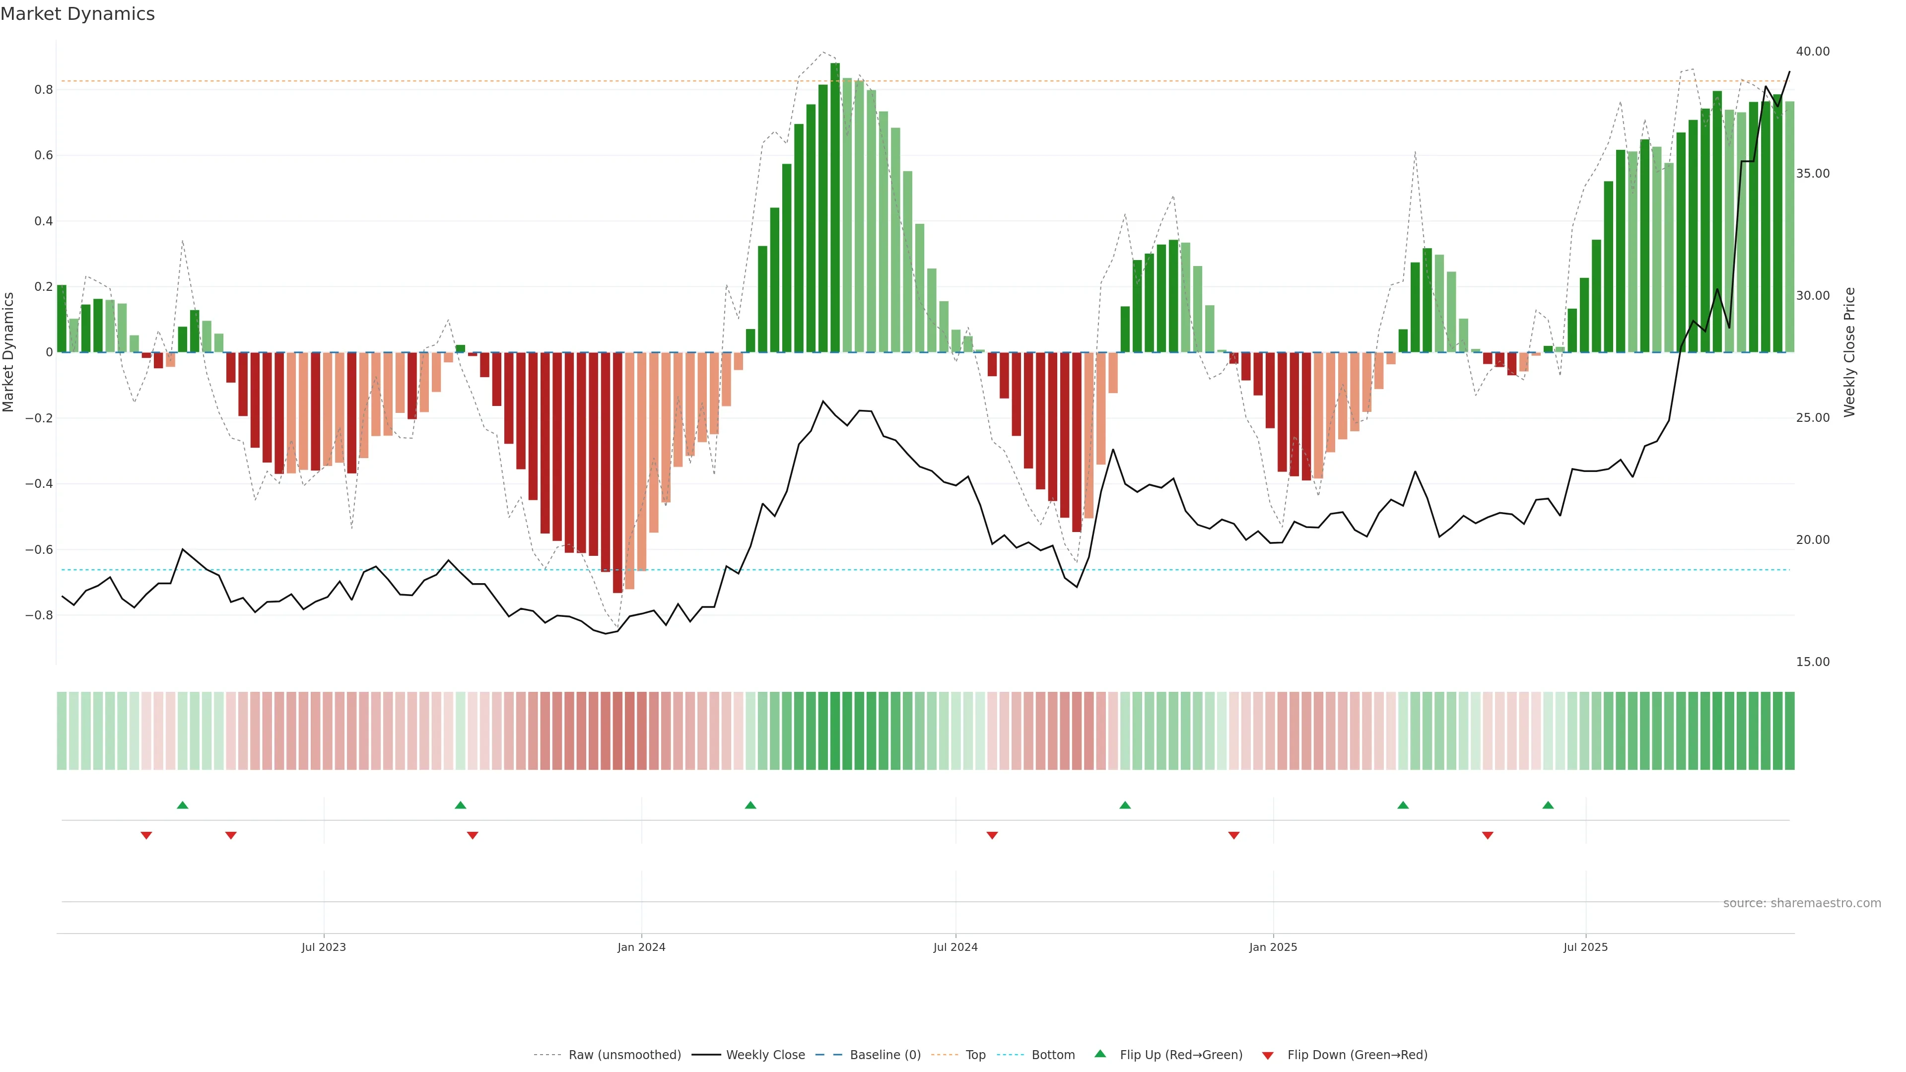Screen dimensions: 1906x1072
Task: Click the leftmost heatmap strip cell
Action: pyautogui.click(x=62, y=730)
